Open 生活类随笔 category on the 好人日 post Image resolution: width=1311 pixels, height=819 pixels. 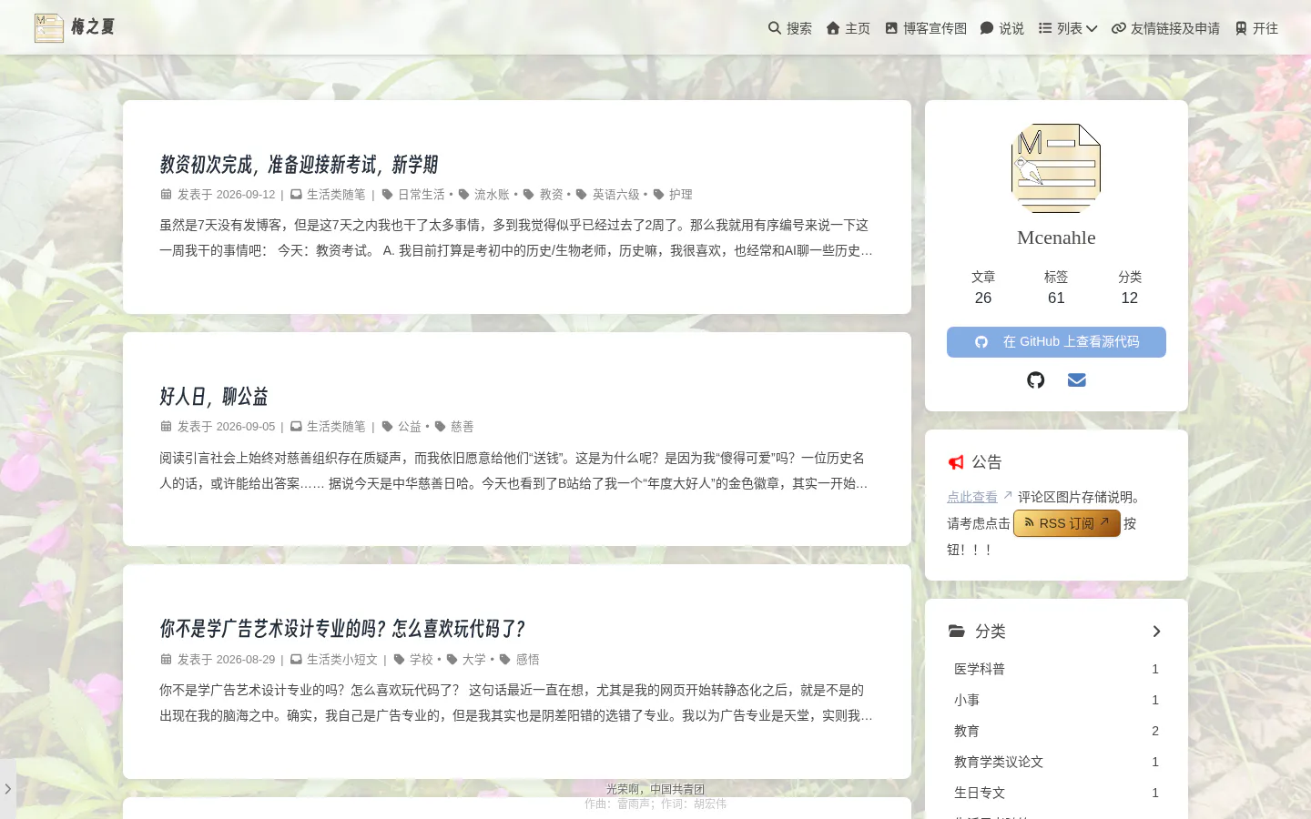(336, 427)
